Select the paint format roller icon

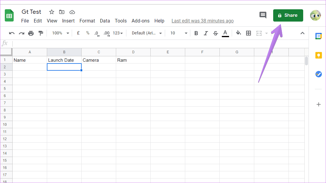point(41,33)
